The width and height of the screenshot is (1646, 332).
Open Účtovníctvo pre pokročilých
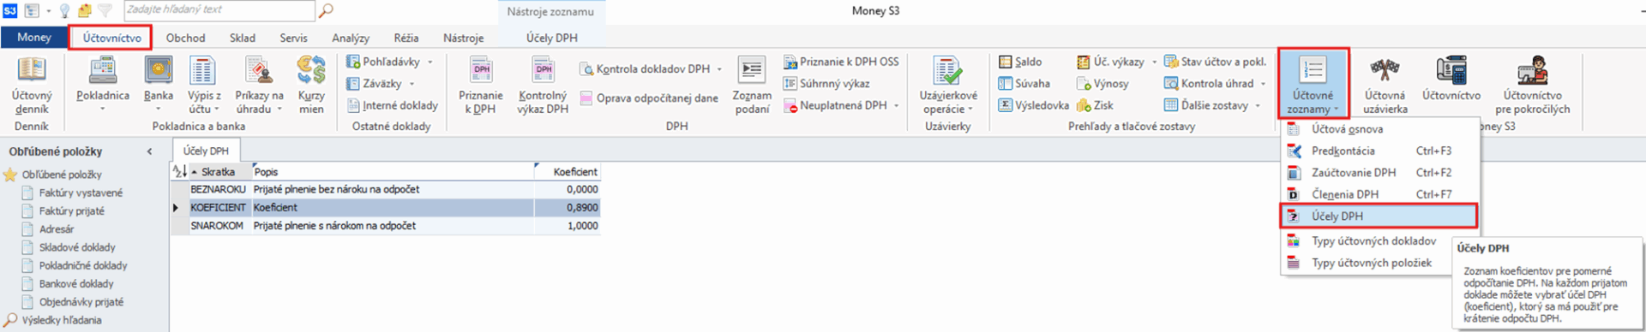point(1533,85)
